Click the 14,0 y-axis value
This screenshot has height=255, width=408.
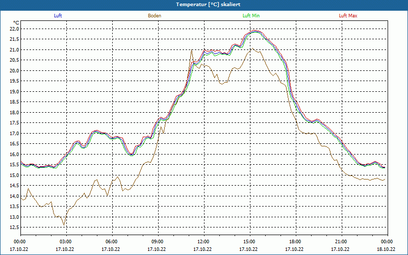coord(14,196)
